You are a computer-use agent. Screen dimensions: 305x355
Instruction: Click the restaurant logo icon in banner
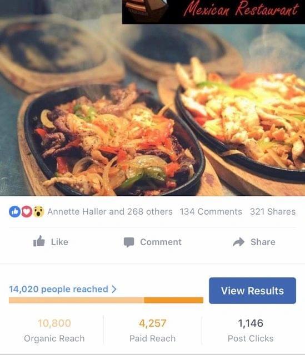pyautogui.click(x=146, y=9)
